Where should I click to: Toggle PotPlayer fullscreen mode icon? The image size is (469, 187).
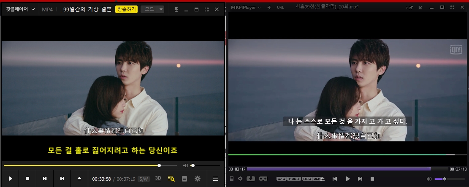(206, 10)
